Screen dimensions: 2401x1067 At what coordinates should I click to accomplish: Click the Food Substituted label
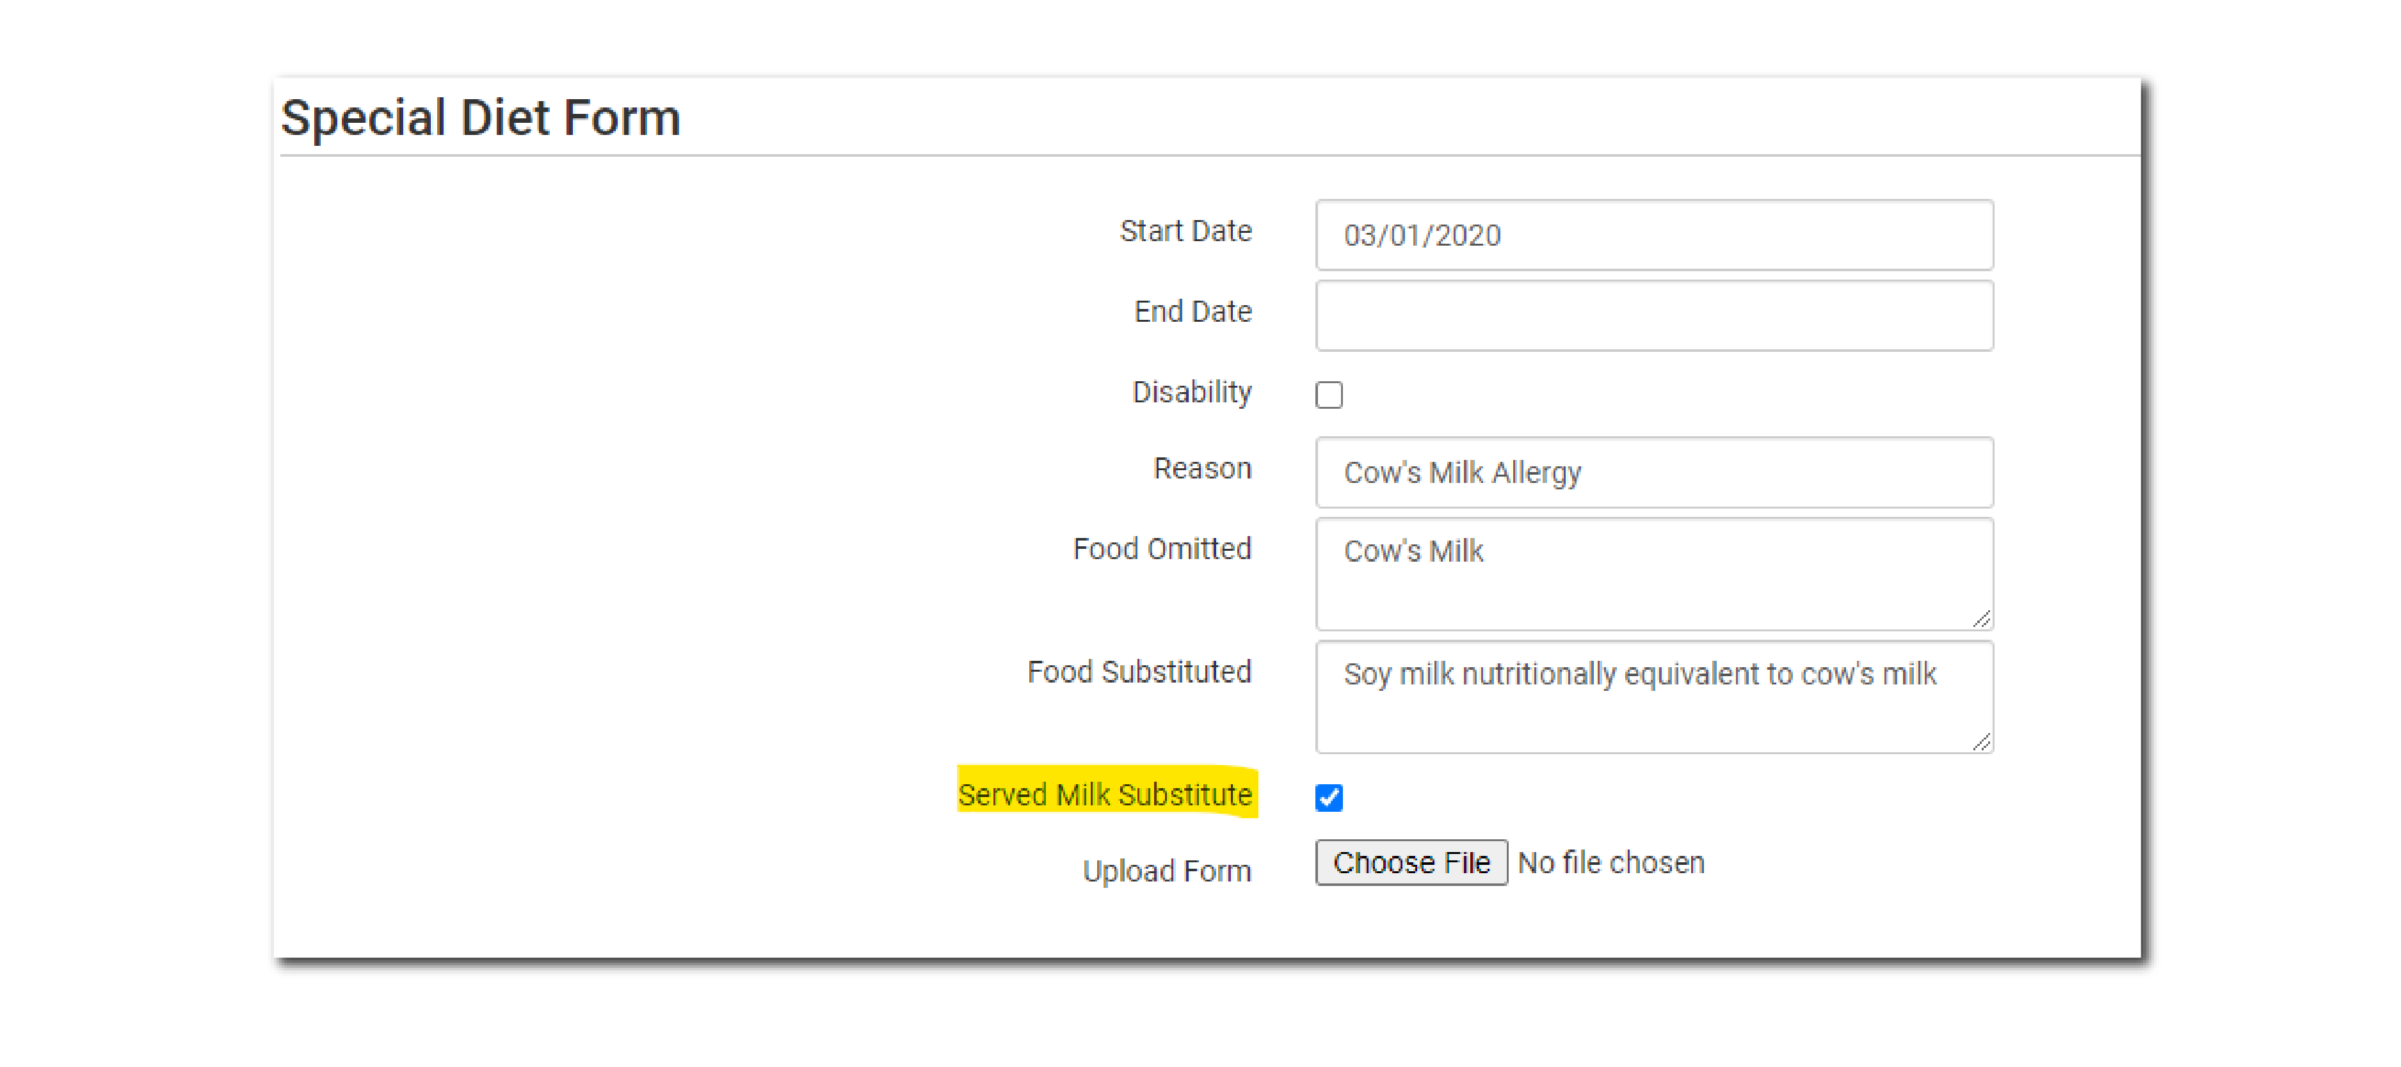(1138, 672)
